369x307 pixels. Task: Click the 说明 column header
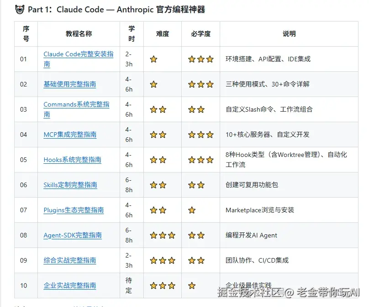tap(289, 34)
